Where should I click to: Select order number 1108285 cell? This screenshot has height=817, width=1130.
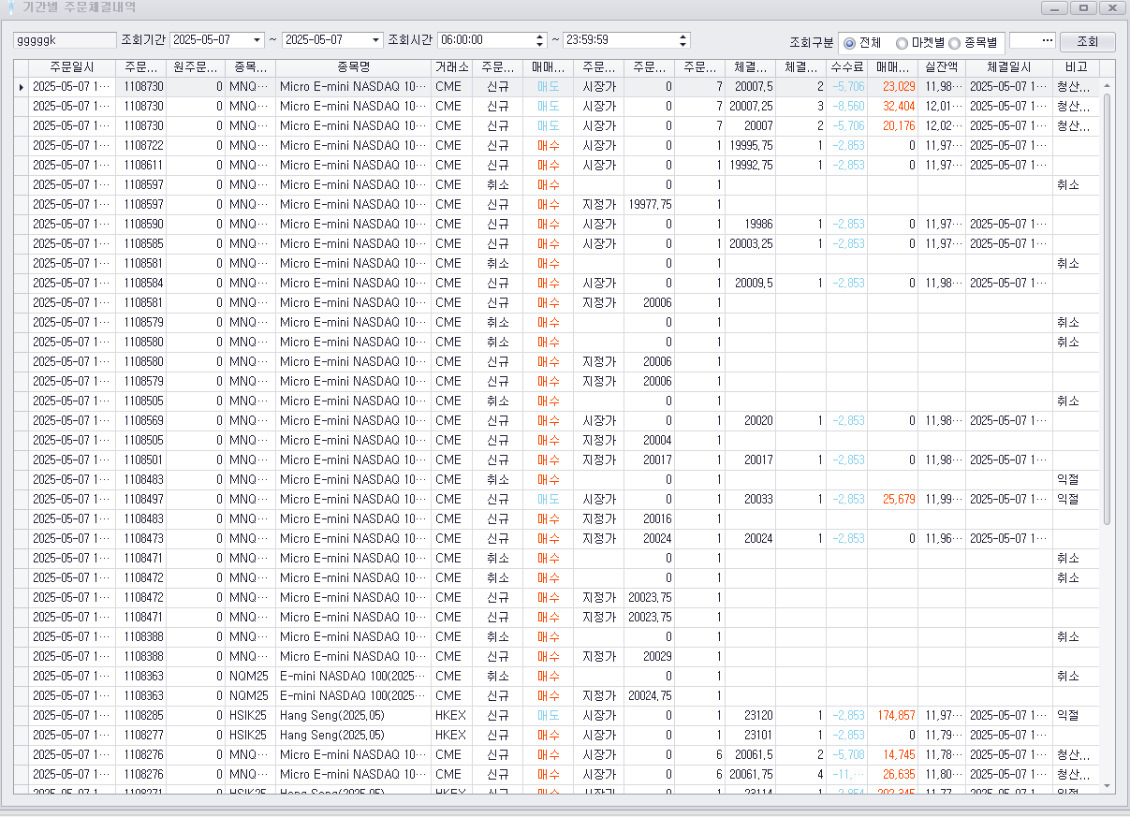pyautogui.click(x=143, y=716)
